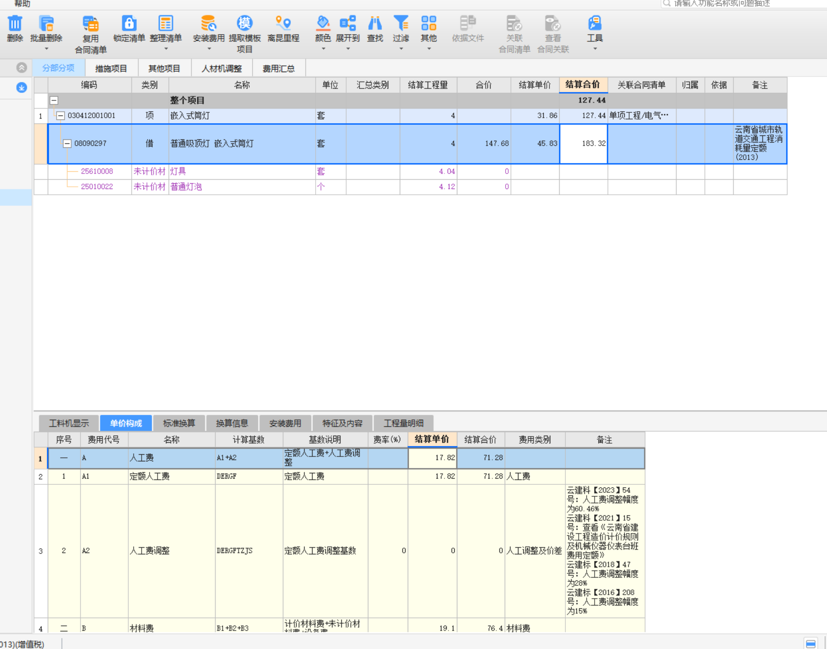This screenshot has width=827, height=649.
Task: Select the 灯具 material row 25610008
Action: [410, 171]
